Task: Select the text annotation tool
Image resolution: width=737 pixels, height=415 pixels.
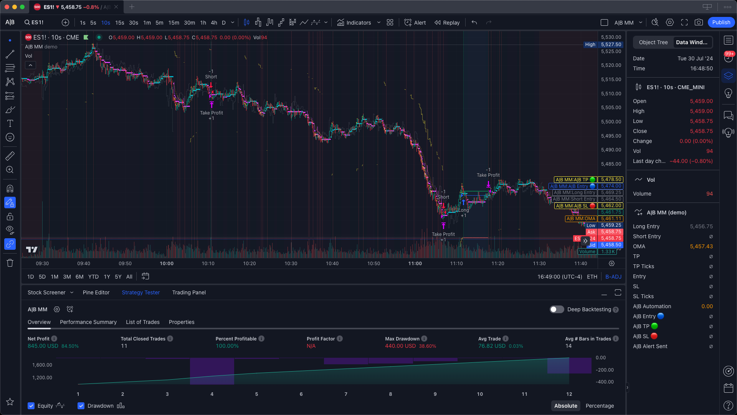Action: [10, 123]
